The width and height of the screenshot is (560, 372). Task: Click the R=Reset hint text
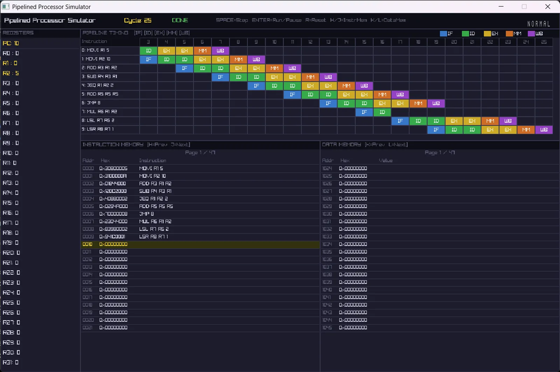coord(315,20)
